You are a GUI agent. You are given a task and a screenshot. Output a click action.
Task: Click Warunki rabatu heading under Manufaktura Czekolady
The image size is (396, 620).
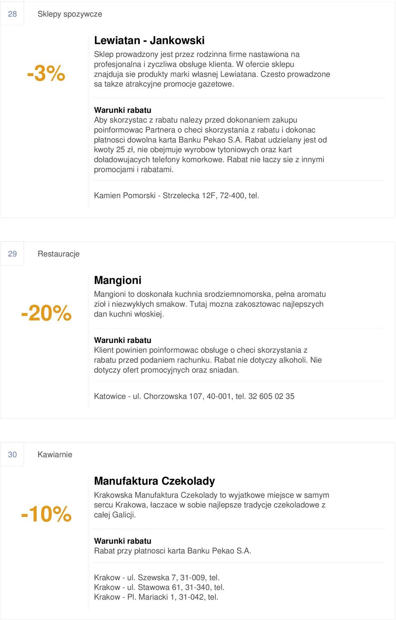[123, 541]
